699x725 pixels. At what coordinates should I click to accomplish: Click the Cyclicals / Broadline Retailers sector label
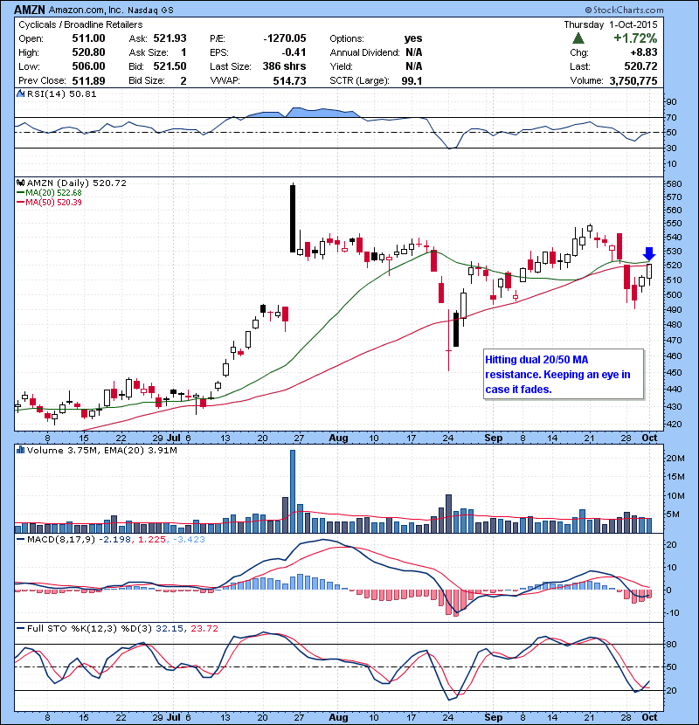[80, 24]
